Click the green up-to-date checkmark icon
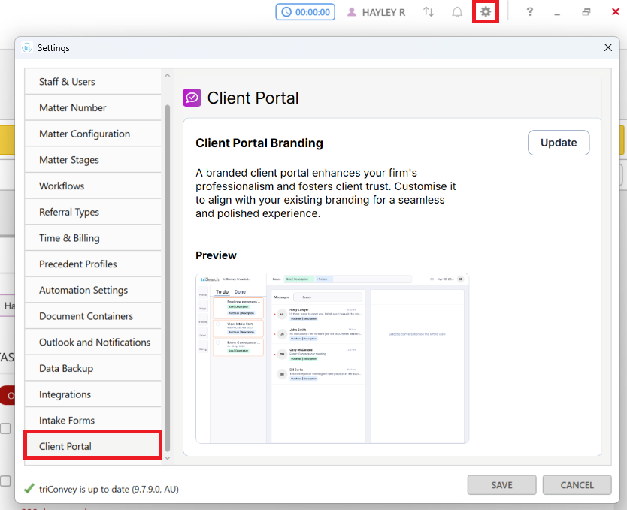 [x=29, y=488]
